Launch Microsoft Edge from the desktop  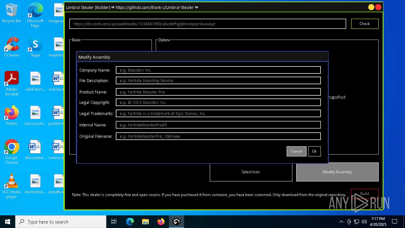pos(35,15)
